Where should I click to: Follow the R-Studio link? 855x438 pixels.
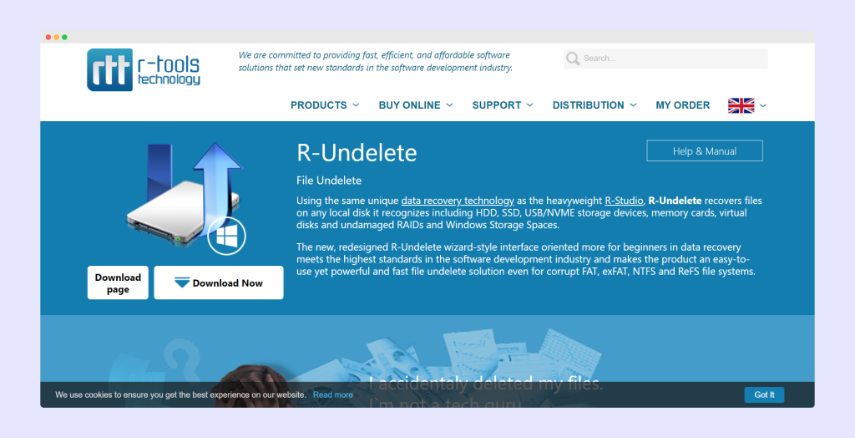click(624, 201)
